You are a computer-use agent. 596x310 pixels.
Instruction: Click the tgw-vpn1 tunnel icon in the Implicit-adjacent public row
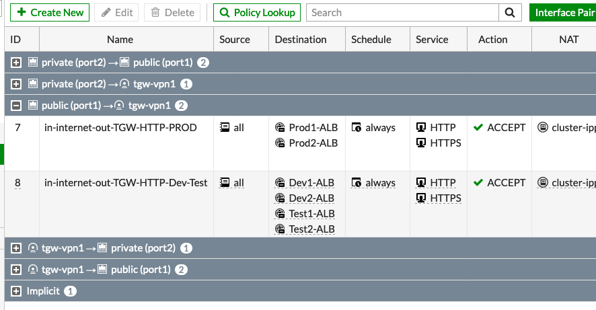click(x=33, y=270)
